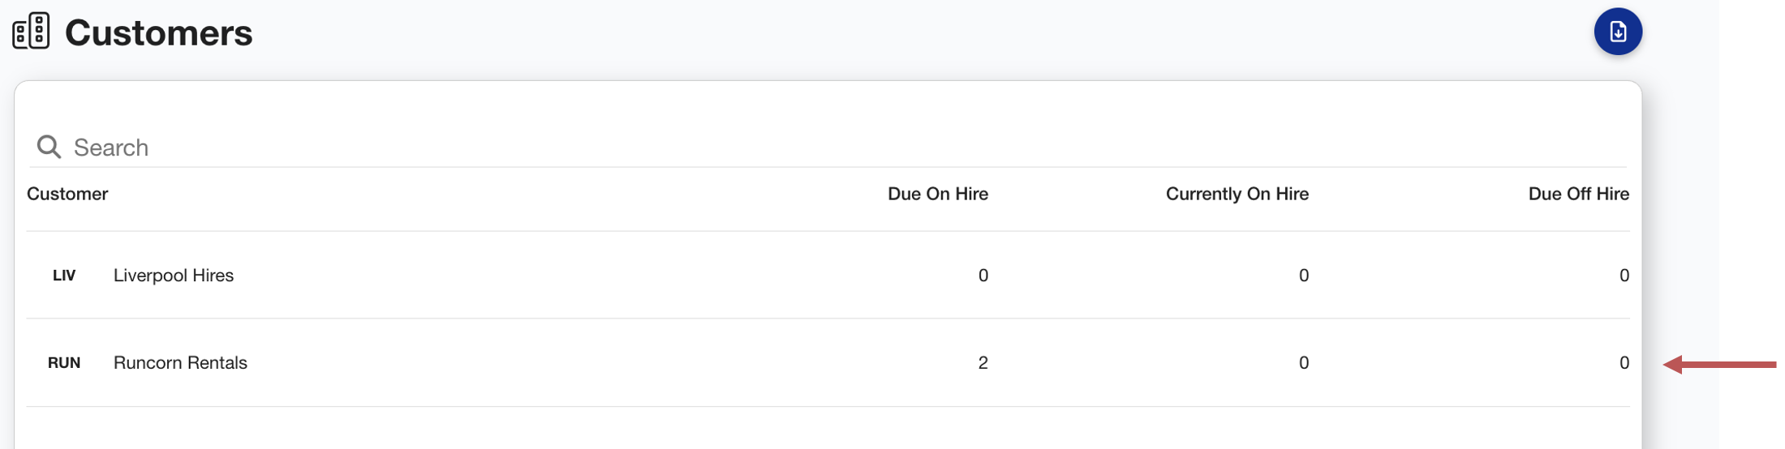Click the LIV customer code badge
This screenshot has width=1785, height=449.
click(64, 276)
